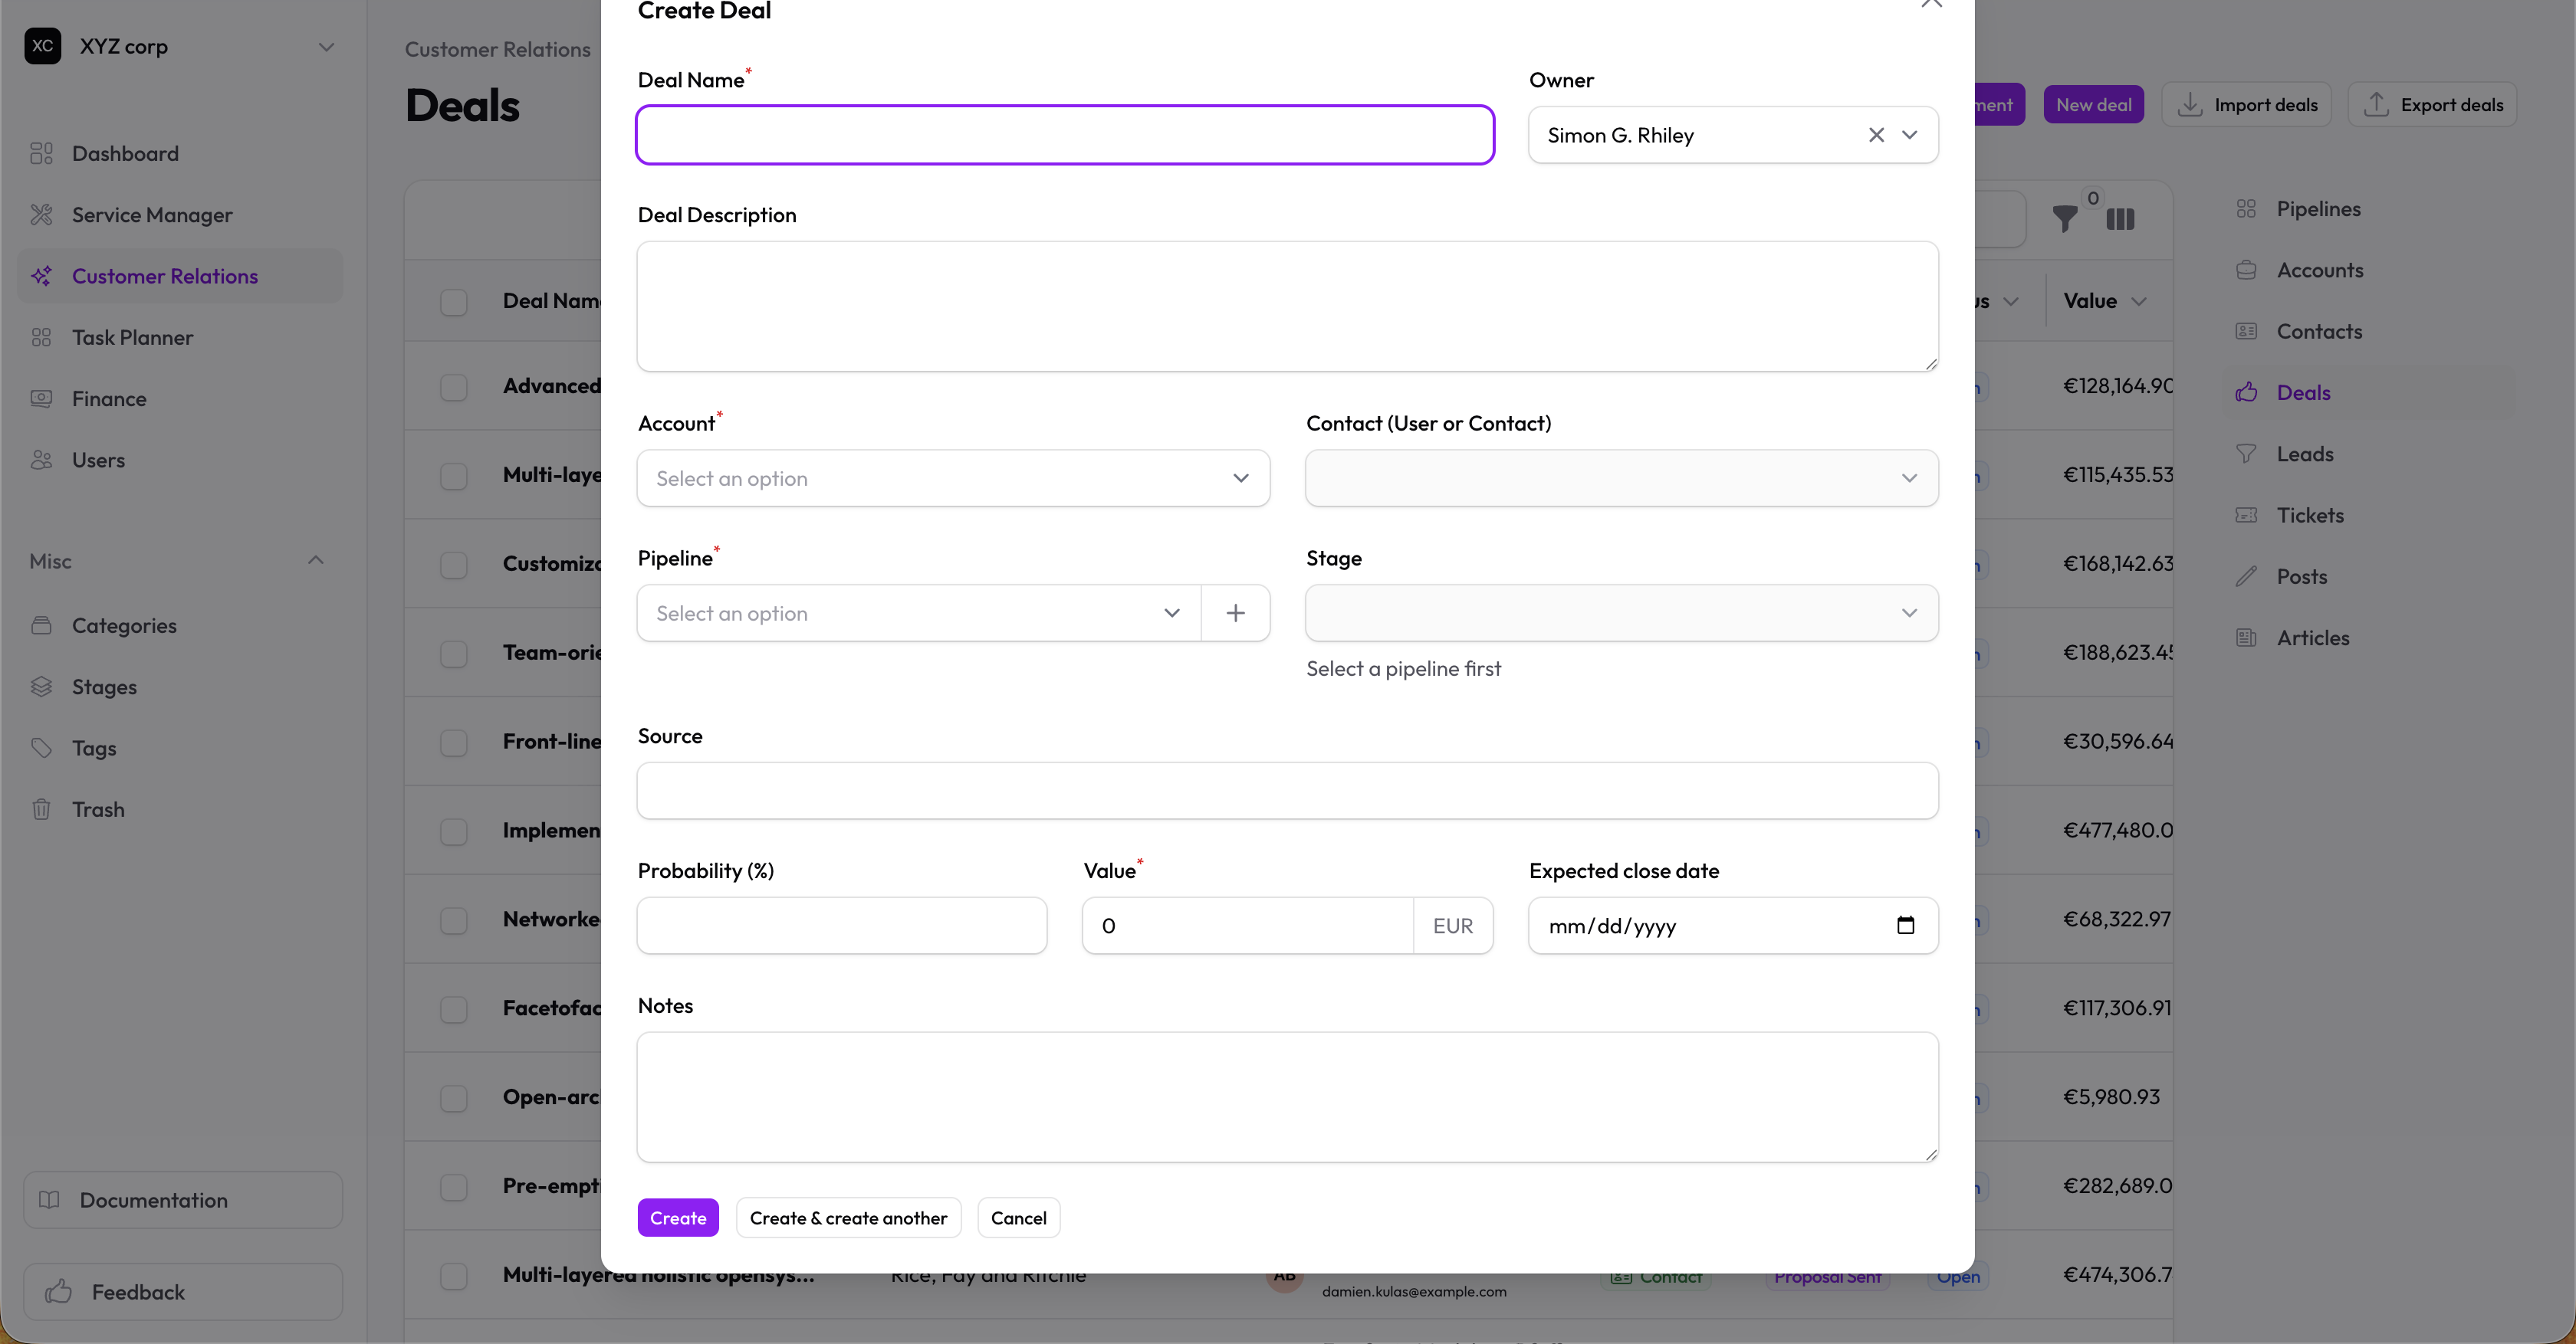The width and height of the screenshot is (2576, 1344).
Task: Check the Implemen deal row checkbox
Action: [x=454, y=831]
